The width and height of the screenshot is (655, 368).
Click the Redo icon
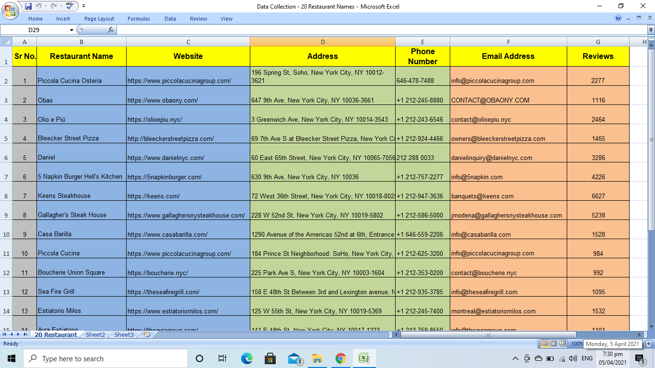[53, 6]
